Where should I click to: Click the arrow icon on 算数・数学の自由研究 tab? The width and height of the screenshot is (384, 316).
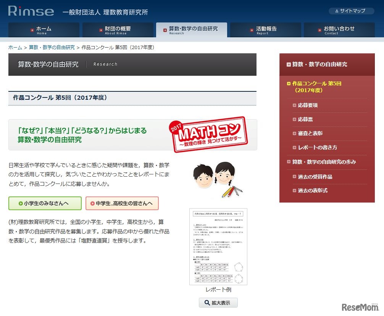165,30
